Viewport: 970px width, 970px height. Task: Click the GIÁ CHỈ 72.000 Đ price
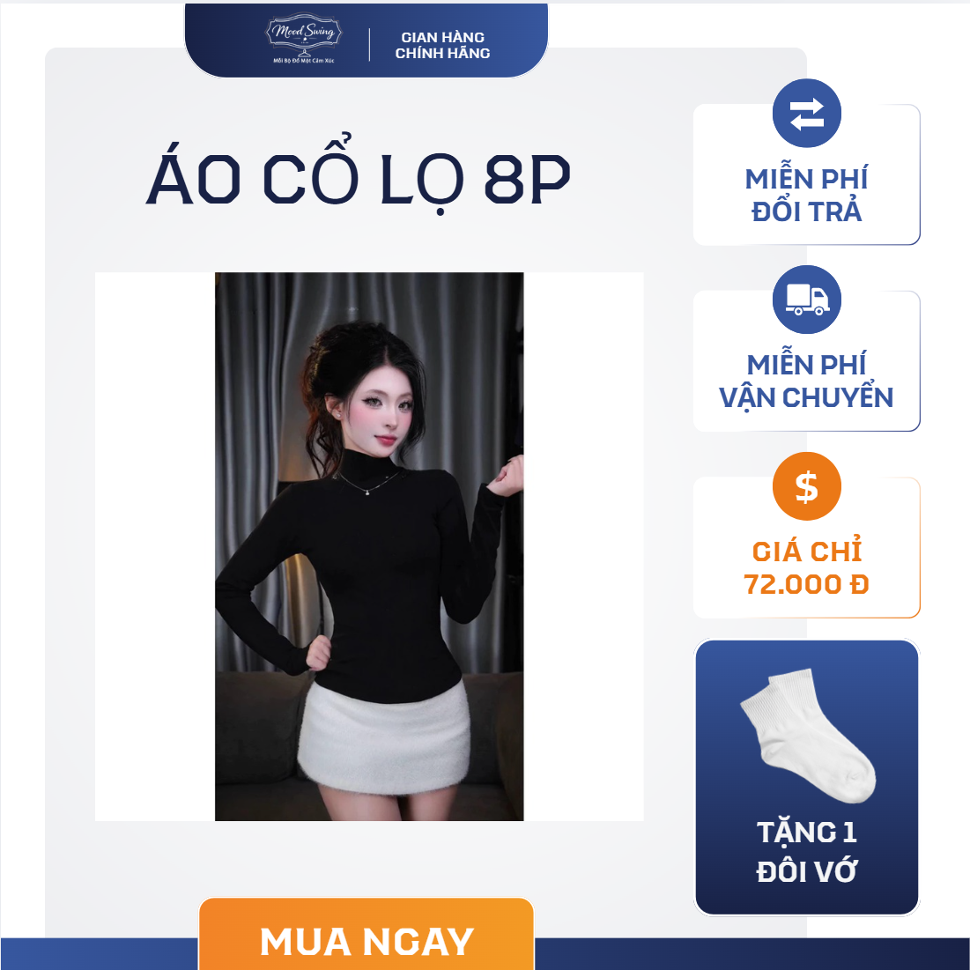(806, 568)
